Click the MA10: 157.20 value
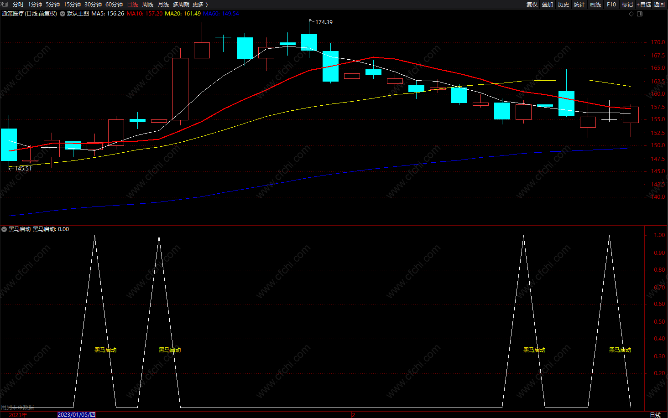The width and height of the screenshot is (668, 418). point(145,14)
